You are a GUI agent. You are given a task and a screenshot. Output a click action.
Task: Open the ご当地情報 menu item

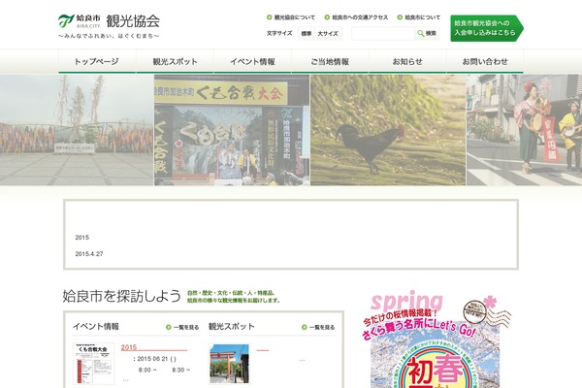coord(330,62)
